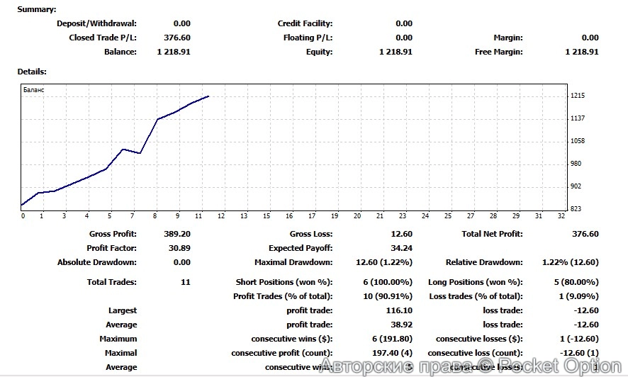Select the Short Positions (won %) label
Viewport: 628px width, 377px height.
pos(284,282)
